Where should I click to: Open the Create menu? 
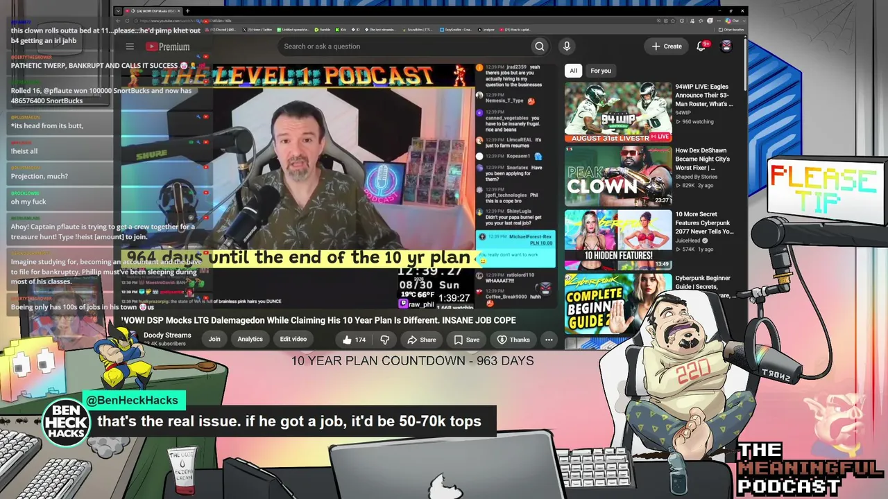[667, 46]
